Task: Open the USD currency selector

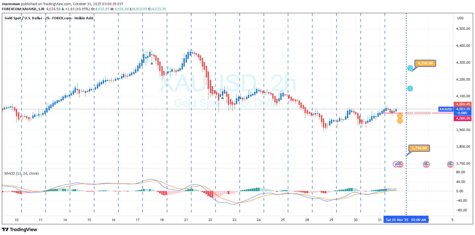Action: (460, 18)
